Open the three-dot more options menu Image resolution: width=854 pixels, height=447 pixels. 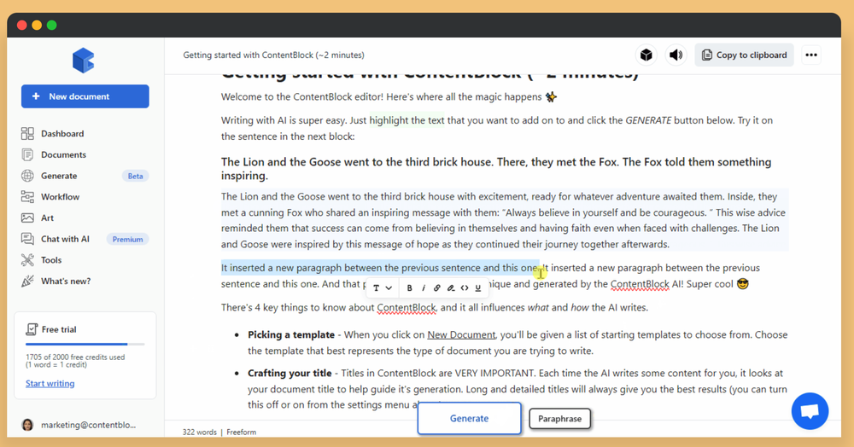pos(811,55)
